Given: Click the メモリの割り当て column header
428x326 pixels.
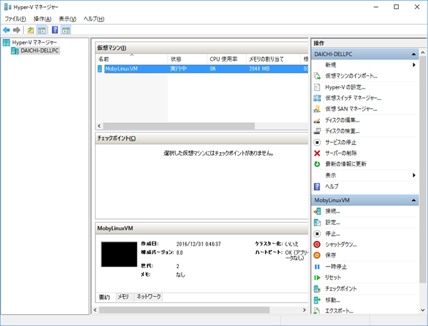Looking at the screenshot, I should [x=273, y=59].
